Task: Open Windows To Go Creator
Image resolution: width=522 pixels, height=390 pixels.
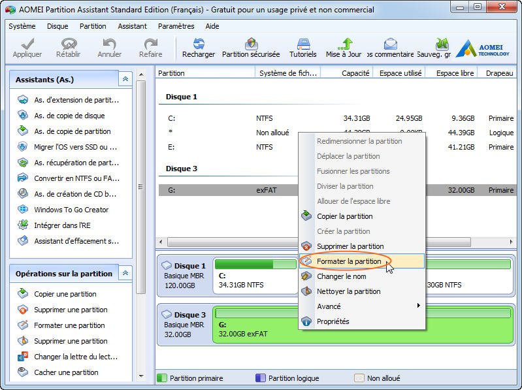Action: (x=63, y=209)
